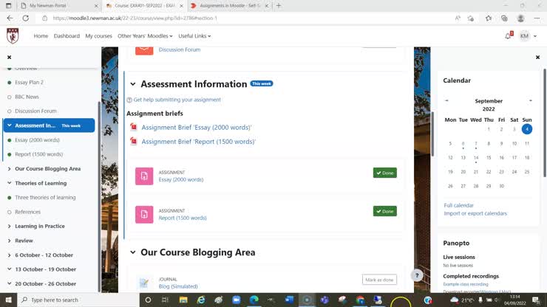Open Get help submitting your assignment link
Screen dimensions: 547x307
[177, 100]
